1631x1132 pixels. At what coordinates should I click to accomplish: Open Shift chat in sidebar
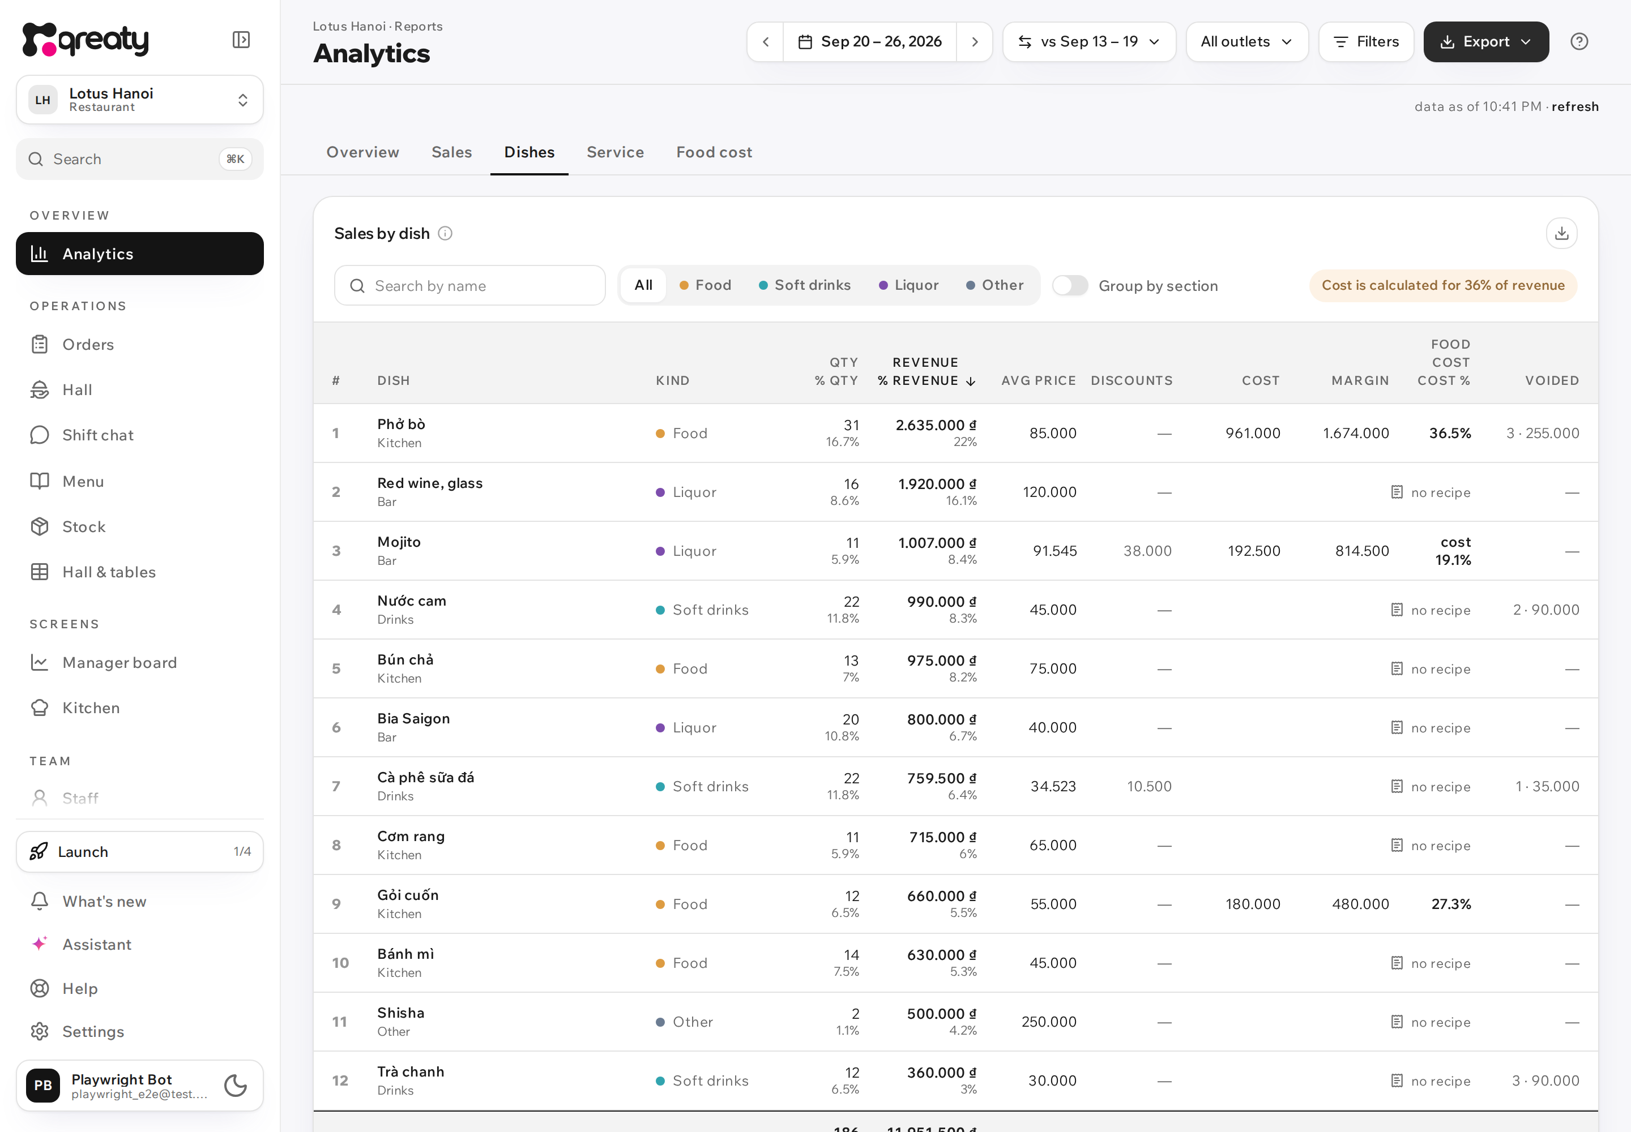(x=140, y=435)
